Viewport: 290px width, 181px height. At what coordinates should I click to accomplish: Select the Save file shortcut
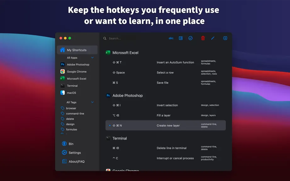pos(165,83)
